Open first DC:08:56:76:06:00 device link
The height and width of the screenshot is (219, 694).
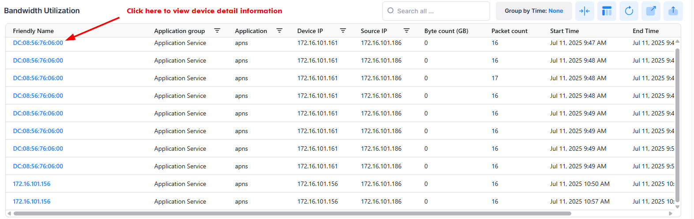point(38,43)
